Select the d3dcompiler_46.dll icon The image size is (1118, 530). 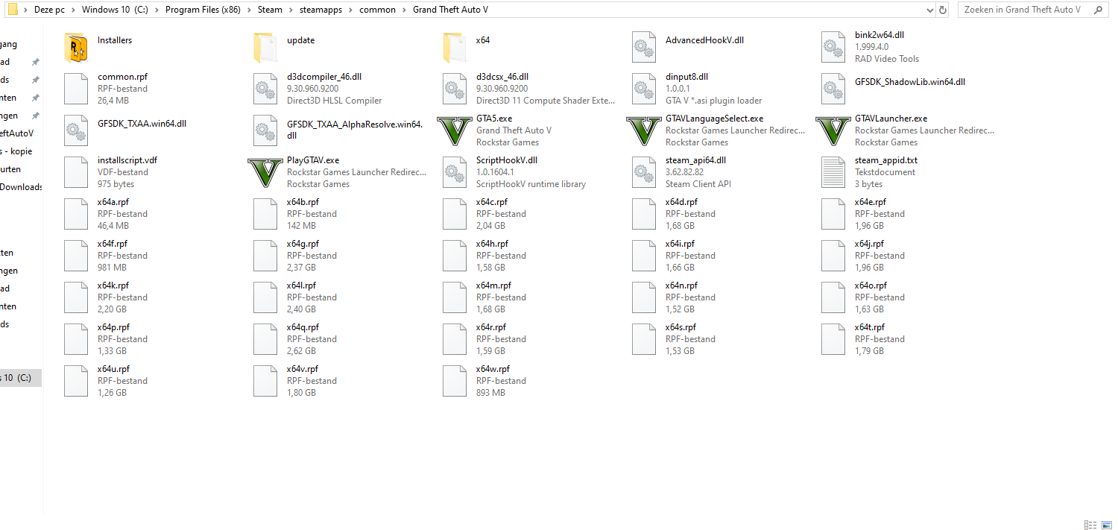pos(265,89)
